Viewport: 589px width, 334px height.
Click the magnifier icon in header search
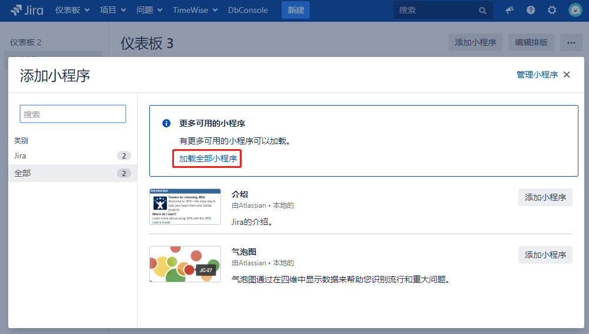pyautogui.click(x=483, y=11)
